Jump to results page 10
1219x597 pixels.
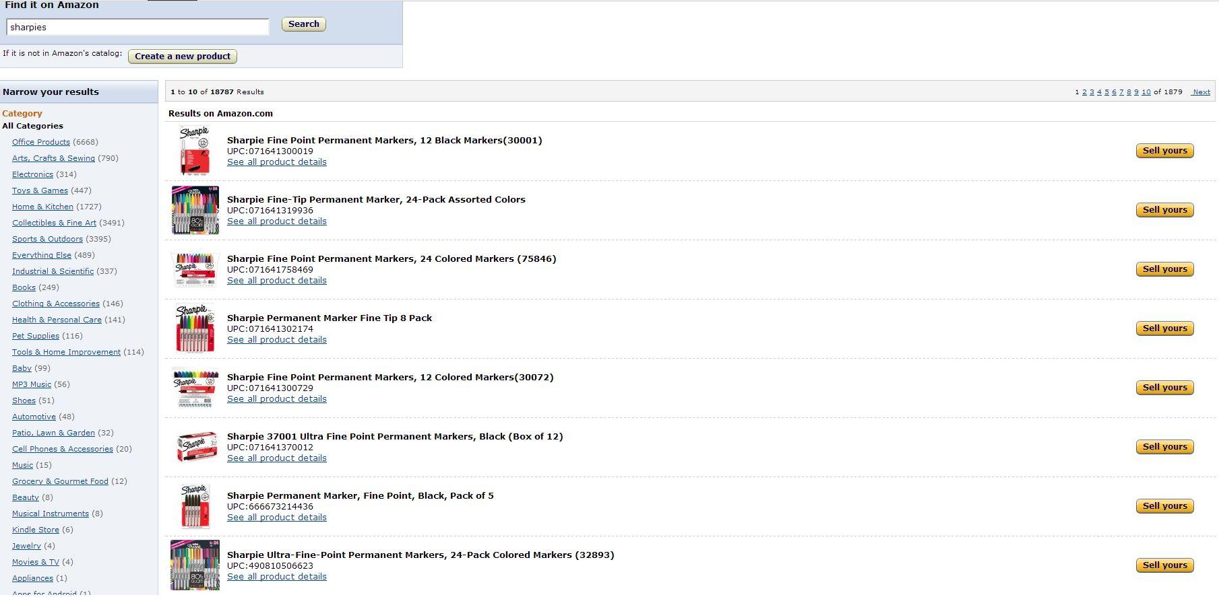[1146, 92]
